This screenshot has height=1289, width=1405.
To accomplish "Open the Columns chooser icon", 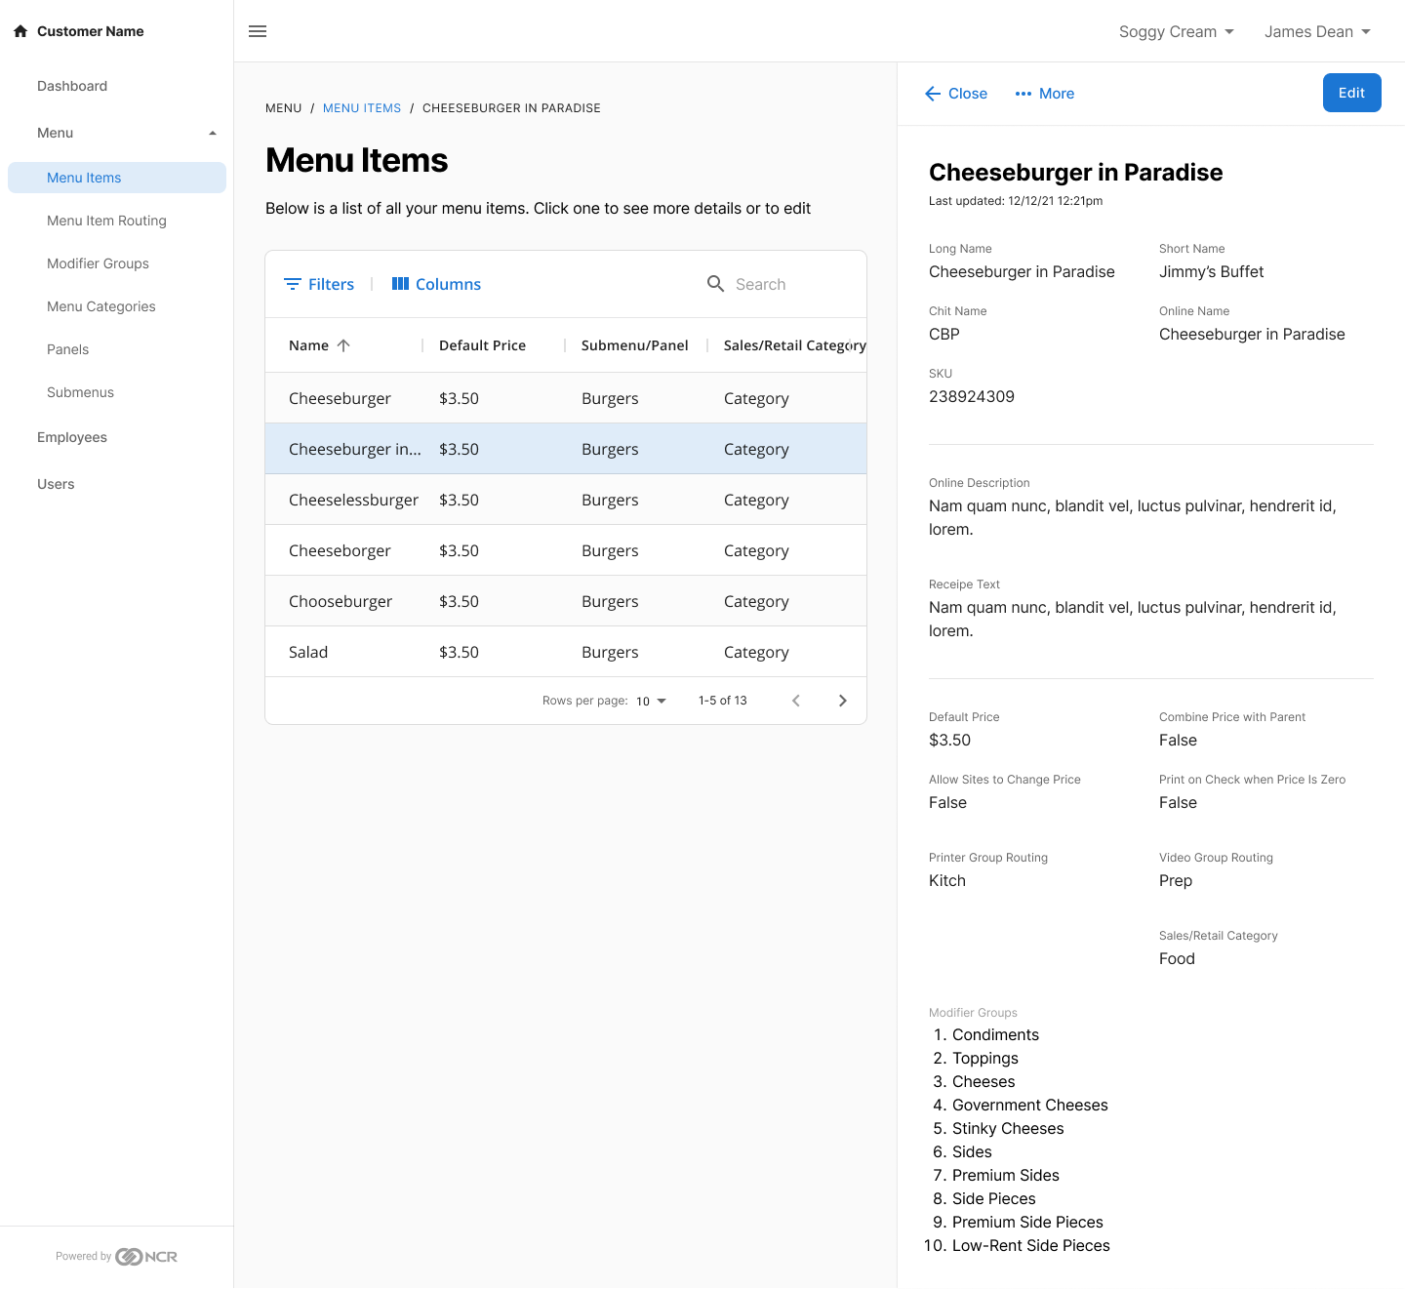I will [400, 284].
